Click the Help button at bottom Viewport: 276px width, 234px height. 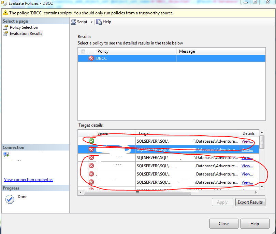[x=254, y=224]
